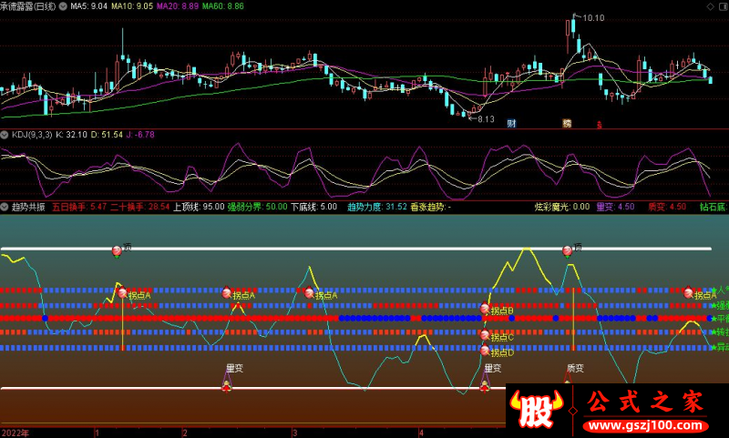
Task: Click the 质变 signal marker
Action: pyautogui.click(x=575, y=369)
